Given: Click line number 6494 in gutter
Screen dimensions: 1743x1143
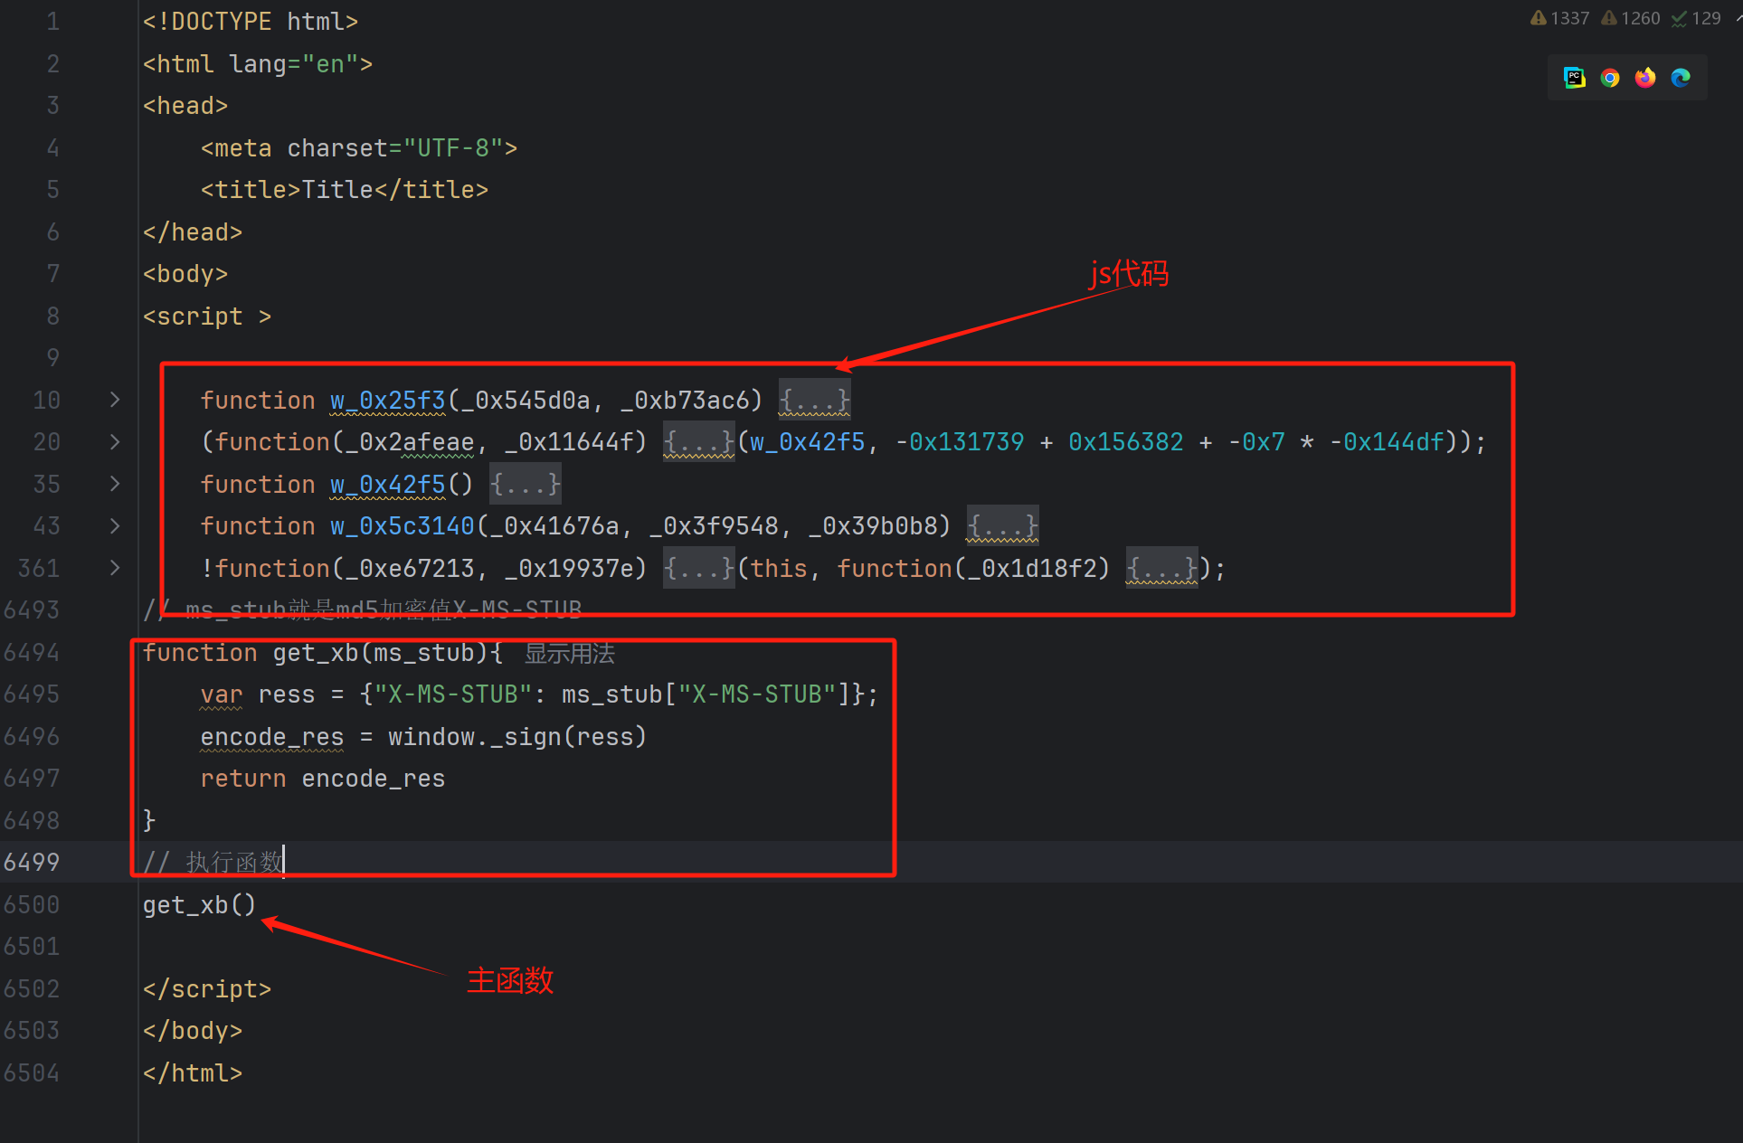Looking at the screenshot, I should [x=32, y=653].
